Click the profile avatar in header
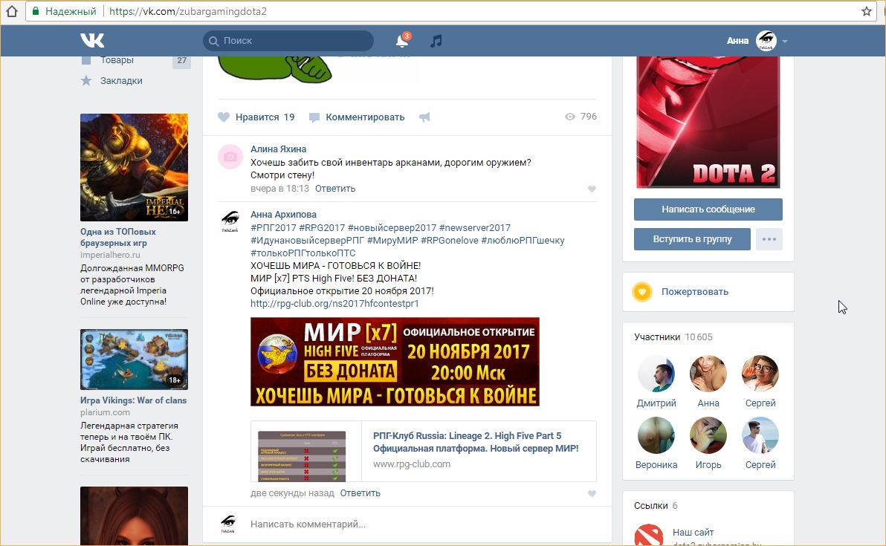This screenshot has width=886, height=546. tap(766, 41)
